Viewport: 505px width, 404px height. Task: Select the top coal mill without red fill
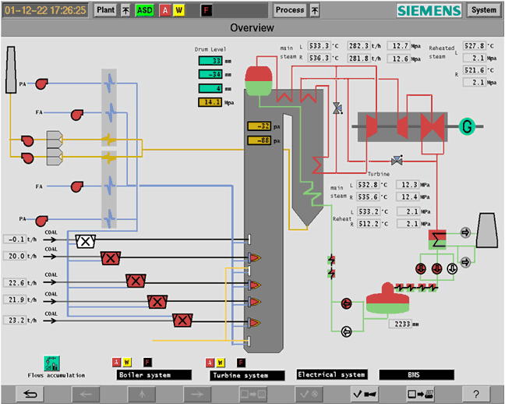point(85,241)
